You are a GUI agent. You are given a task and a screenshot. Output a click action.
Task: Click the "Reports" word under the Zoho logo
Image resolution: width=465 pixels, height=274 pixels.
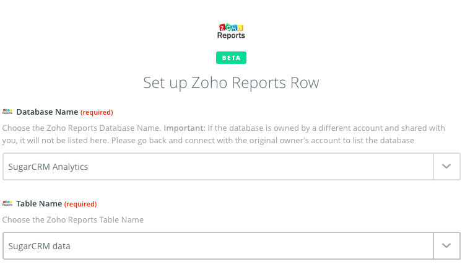(231, 35)
